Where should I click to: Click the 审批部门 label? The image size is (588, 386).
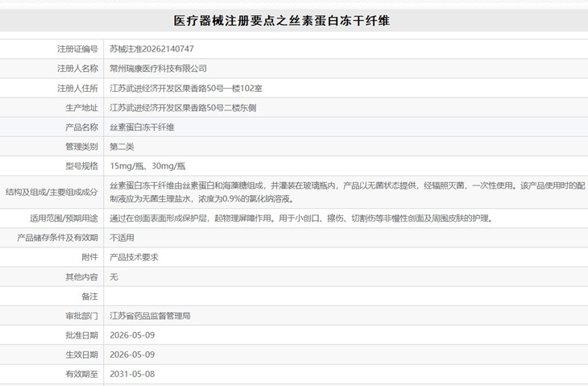point(81,316)
